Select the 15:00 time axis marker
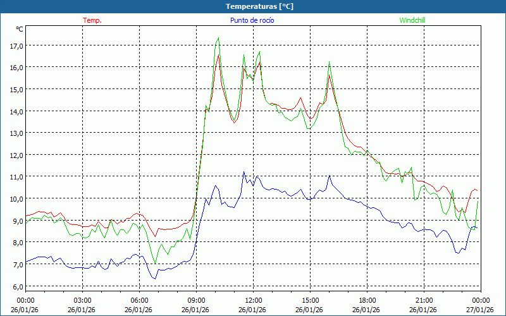Screen dimensions: 506x316 coord(310,300)
